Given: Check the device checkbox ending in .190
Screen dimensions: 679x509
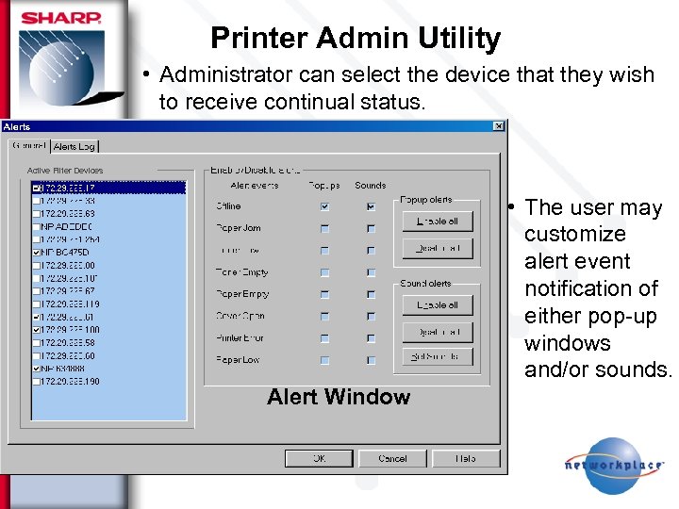Looking at the screenshot, I should tap(37, 382).
